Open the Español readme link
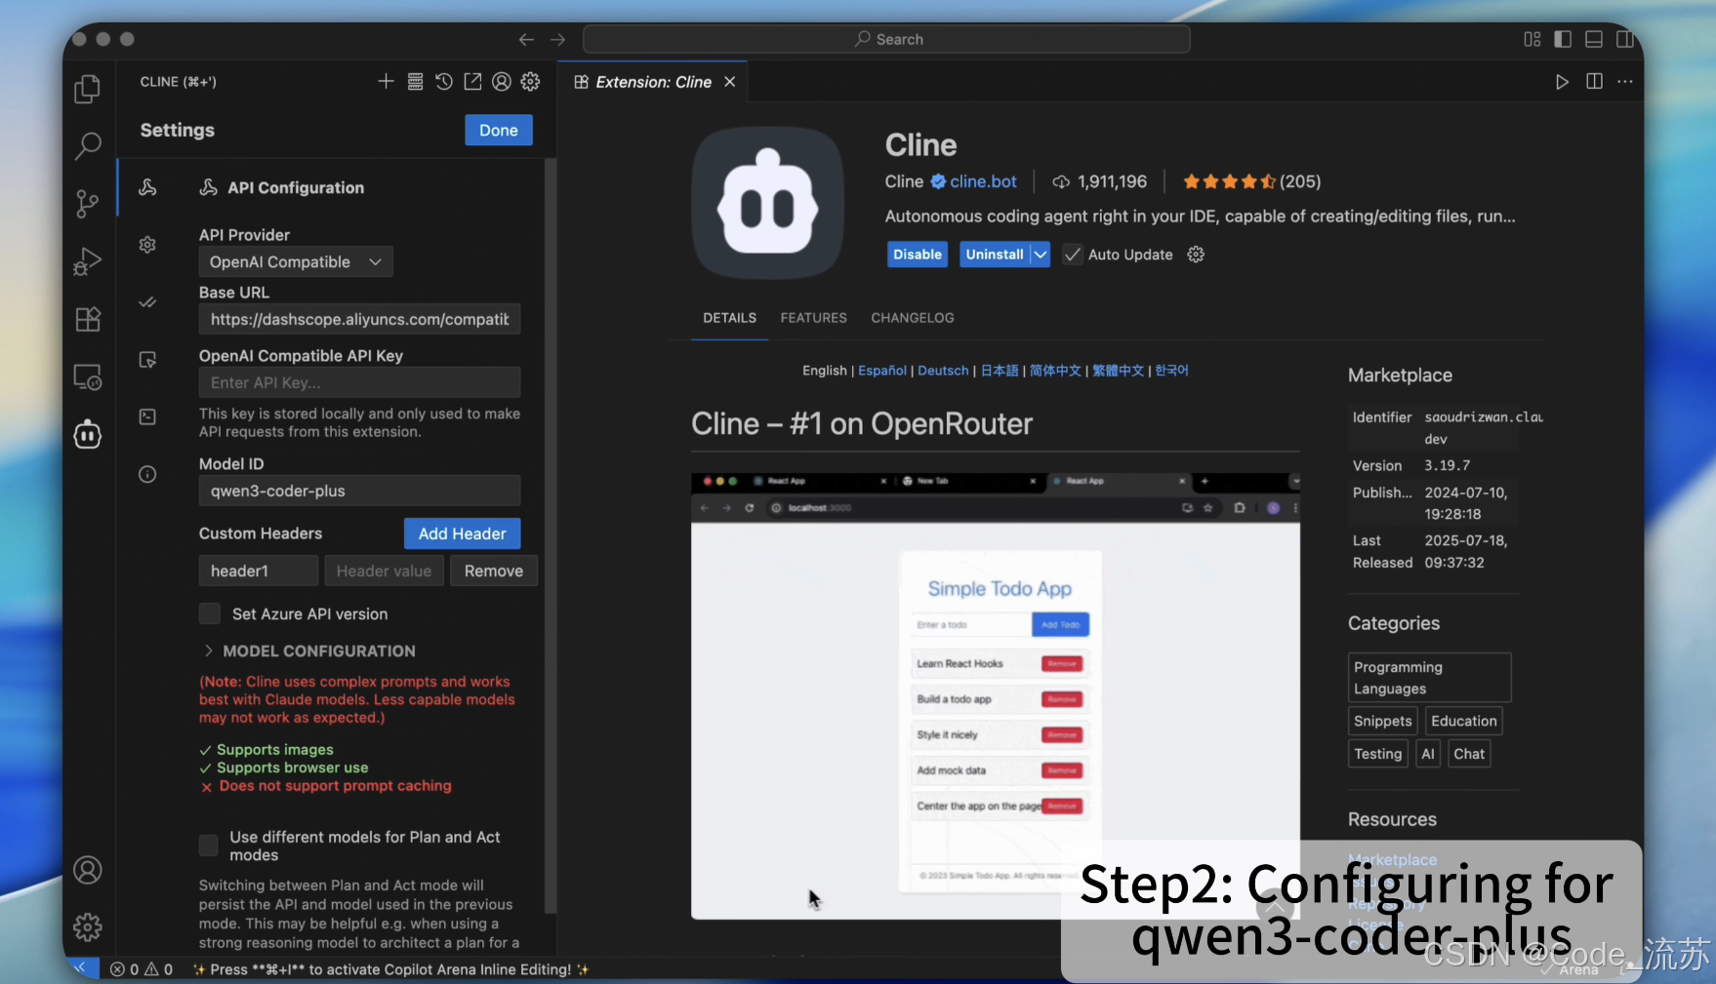The height and width of the screenshot is (984, 1716). point(882,371)
